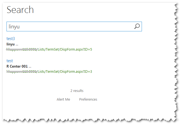The height and width of the screenshot is (126, 182).
Task: Click inside the search text box
Action: click(x=70, y=26)
